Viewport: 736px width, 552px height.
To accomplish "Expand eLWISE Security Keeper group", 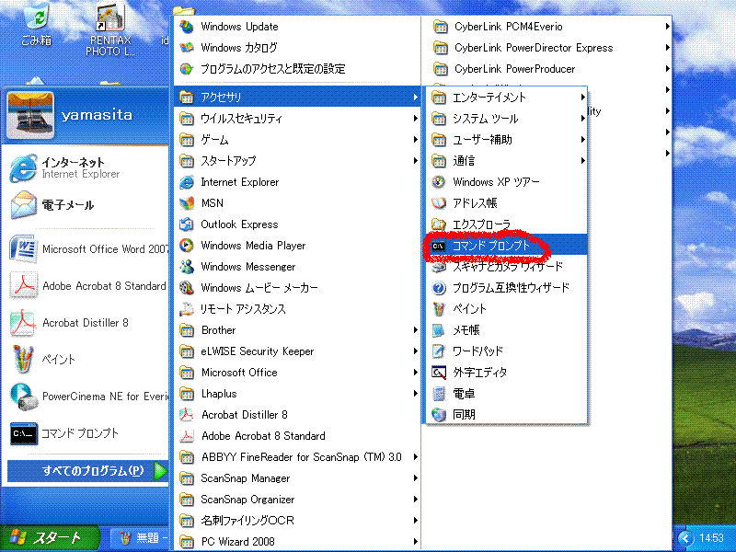I will 297,351.
